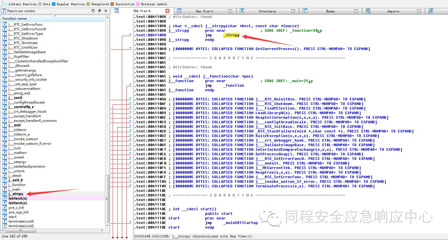448x240 pixels.
Task: Click the float window icon on Functions window
Action: [x=99, y=10]
